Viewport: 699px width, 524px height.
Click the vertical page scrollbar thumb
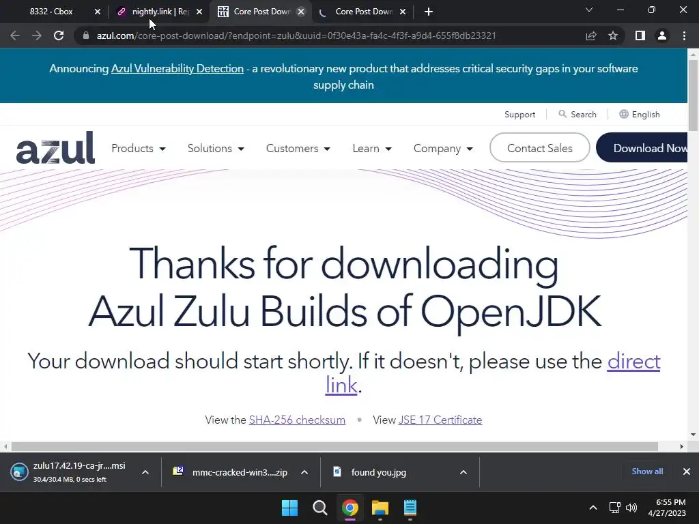[693, 94]
